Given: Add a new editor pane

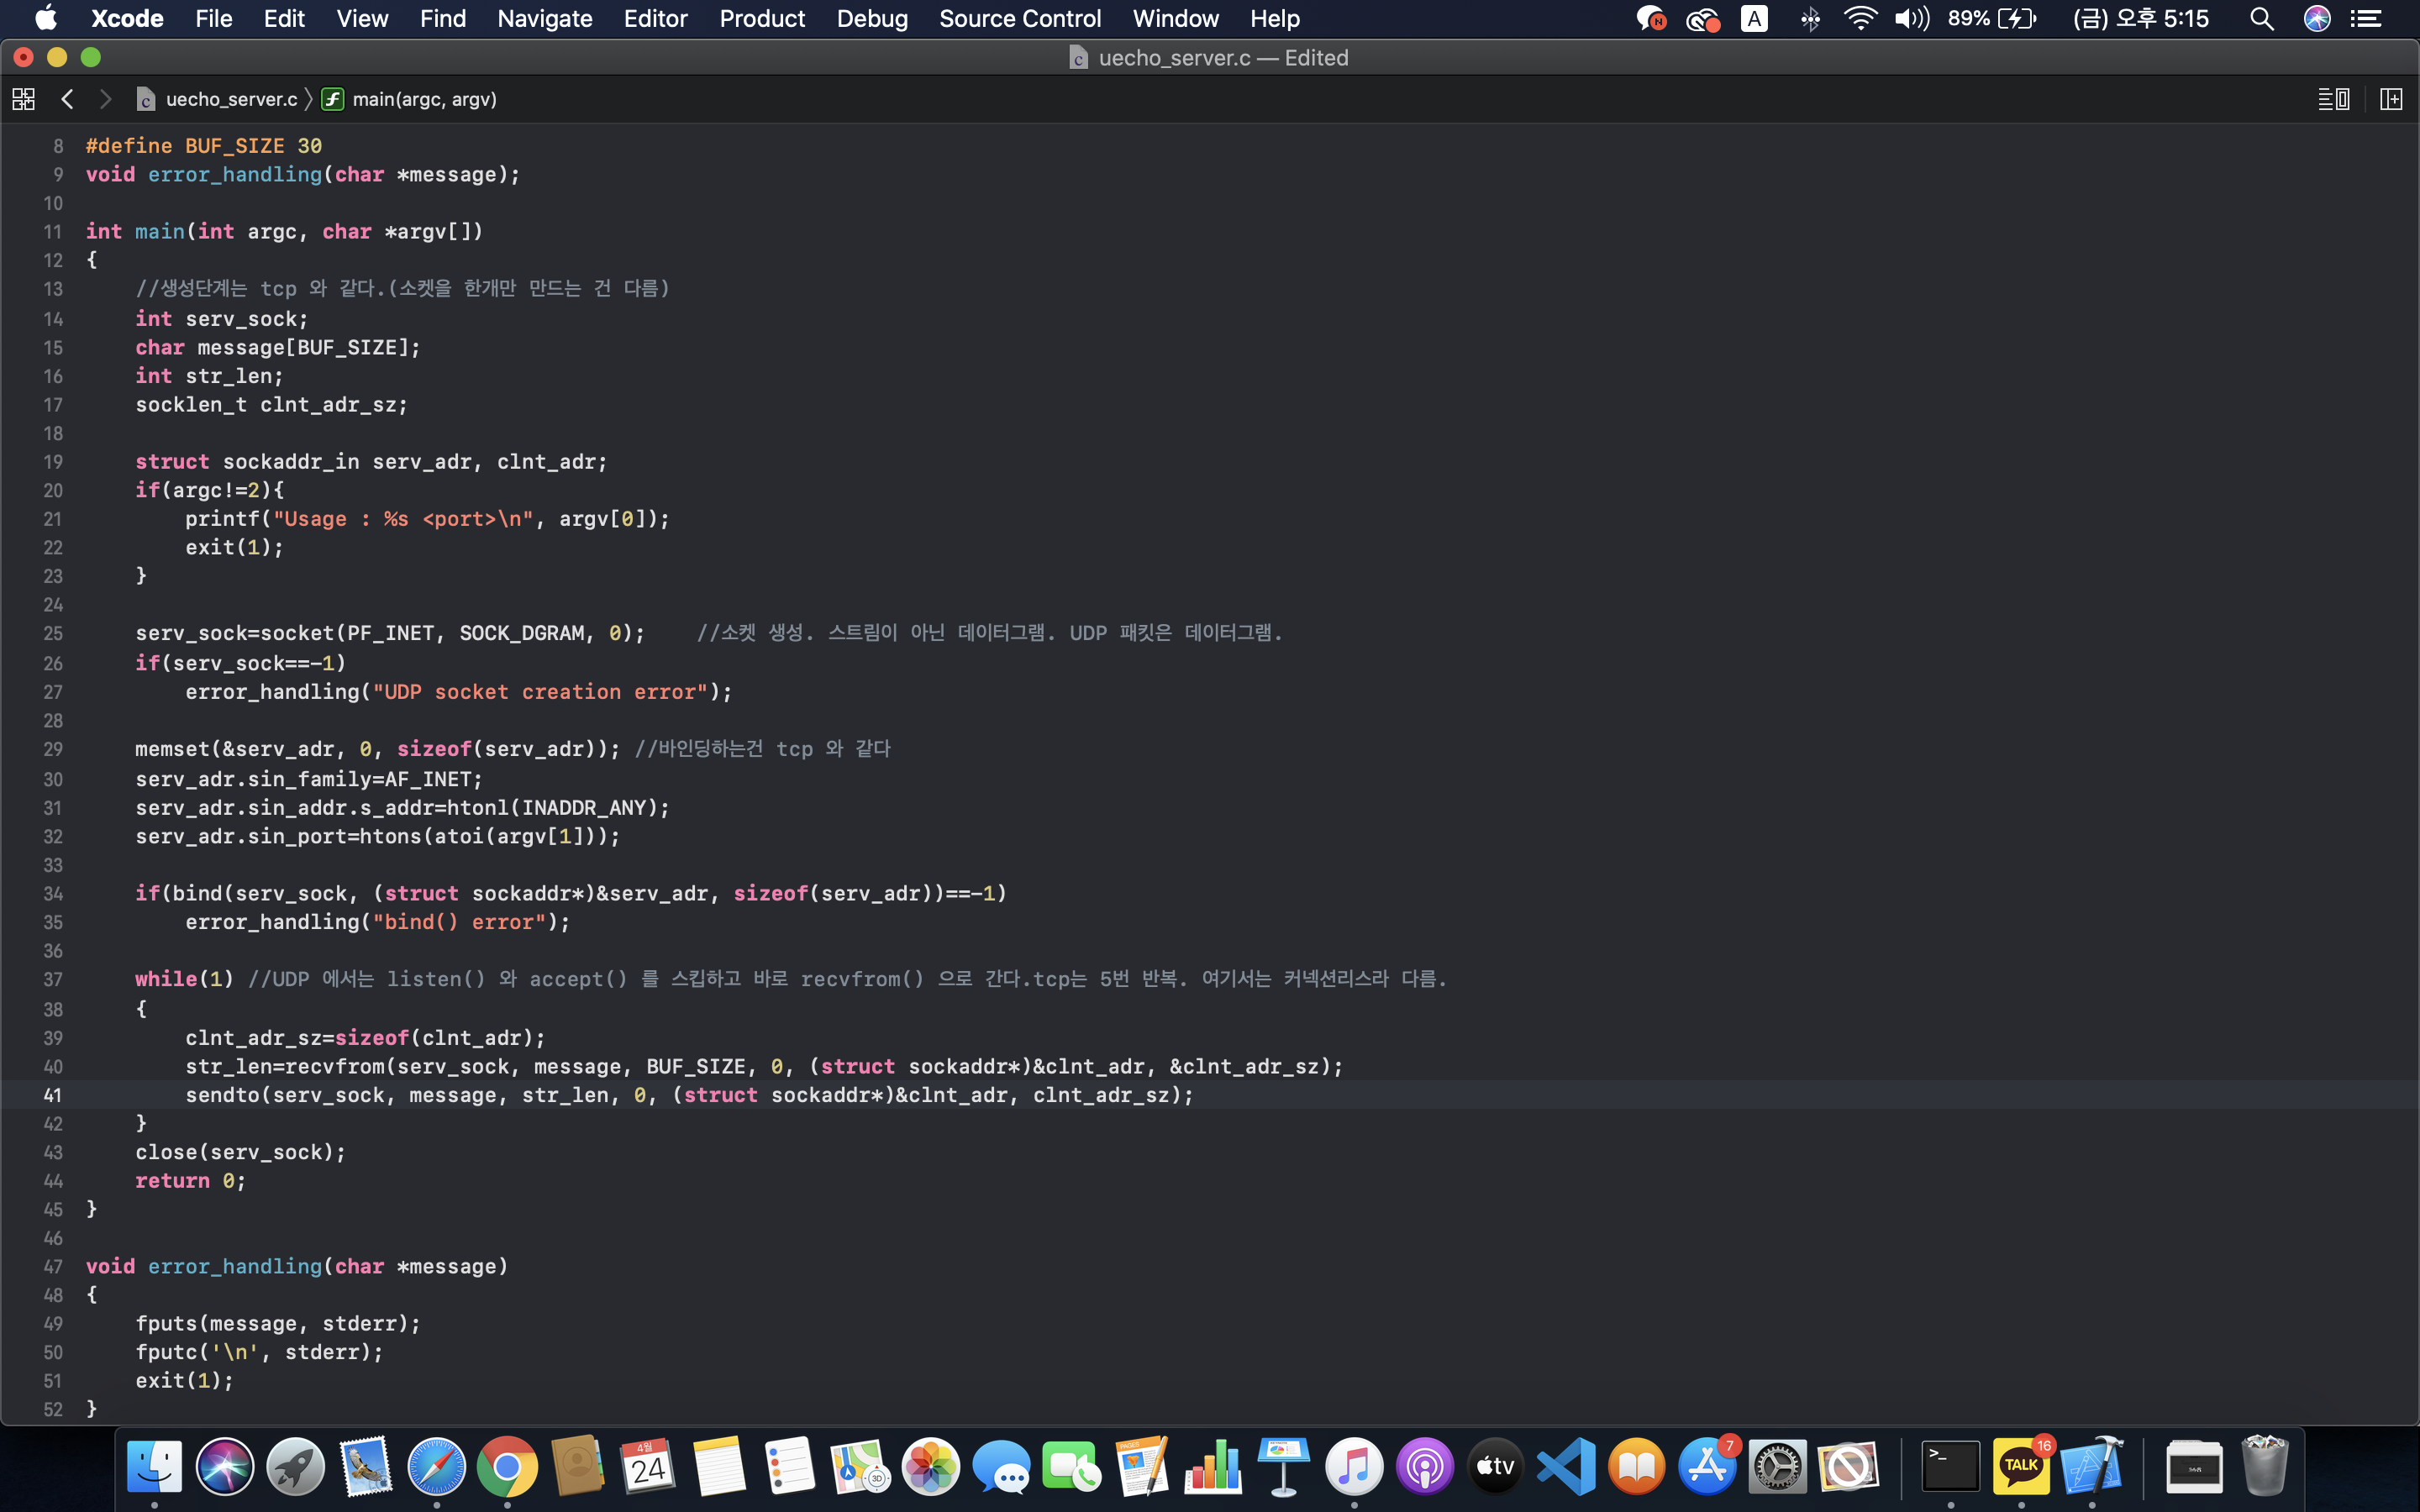Looking at the screenshot, I should click(2391, 99).
